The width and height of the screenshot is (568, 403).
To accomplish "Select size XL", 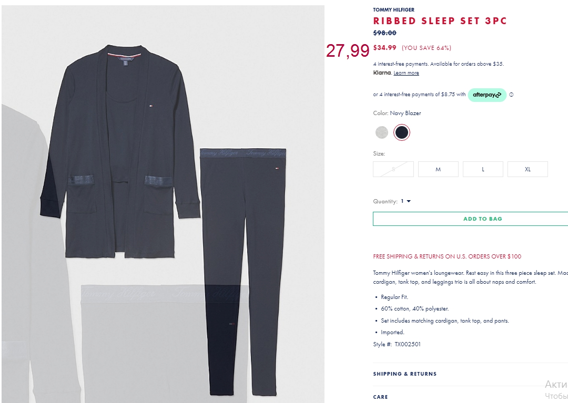I will pyautogui.click(x=528, y=169).
